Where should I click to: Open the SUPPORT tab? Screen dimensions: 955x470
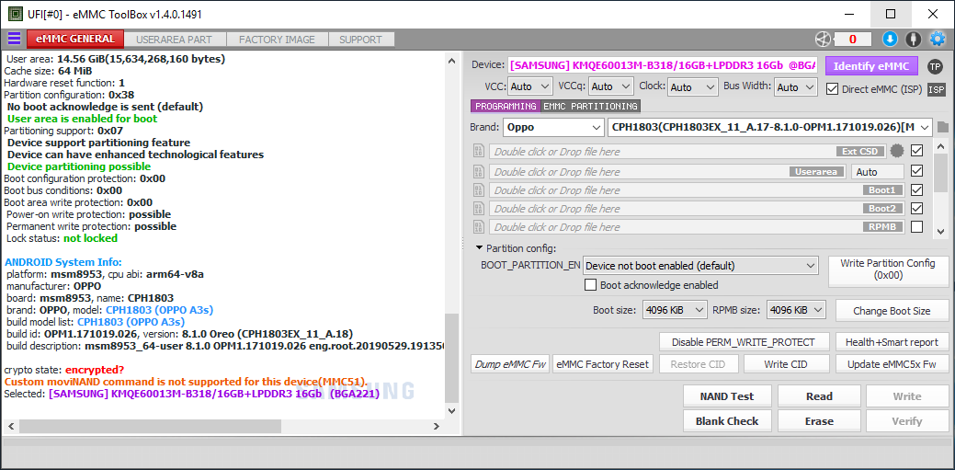click(x=360, y=40)
